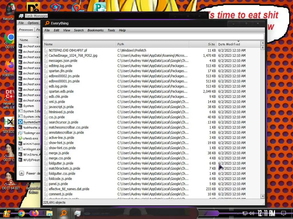
Task: Open the Bookmarks menu in Everything
Action: tap(95, 30)
